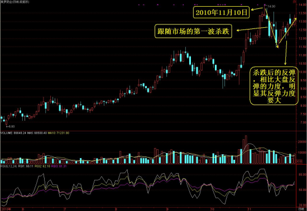
Task: Click the 13.00 level on price axis
Action: point(303,21)
